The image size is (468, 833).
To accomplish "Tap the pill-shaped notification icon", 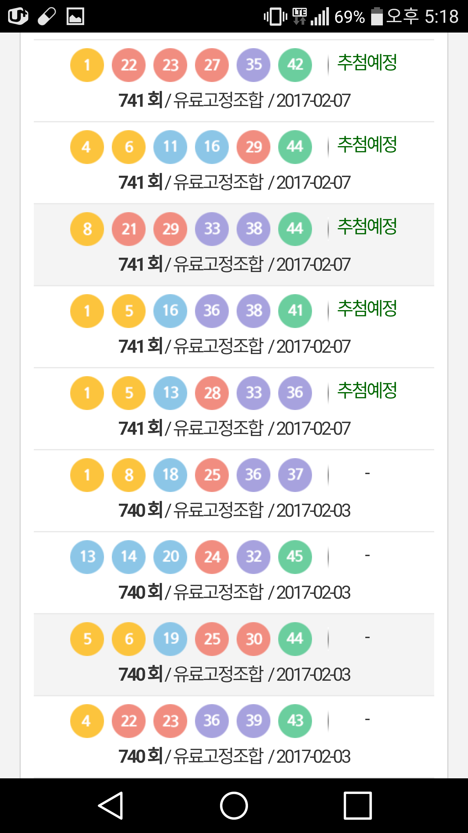I will pyautogui.click(x=47, y=16).
